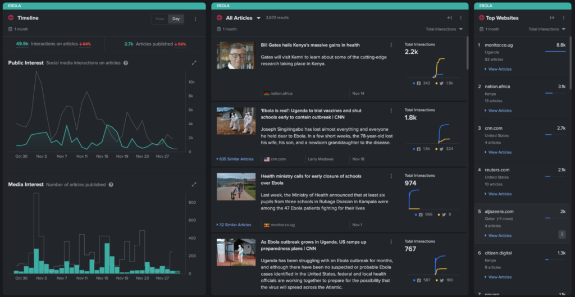Open the options menu for US ramps up article
Viewport: 575px width, 297px height.
391,241
